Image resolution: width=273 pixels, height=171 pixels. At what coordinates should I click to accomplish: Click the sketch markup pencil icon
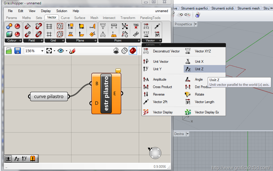73,51
